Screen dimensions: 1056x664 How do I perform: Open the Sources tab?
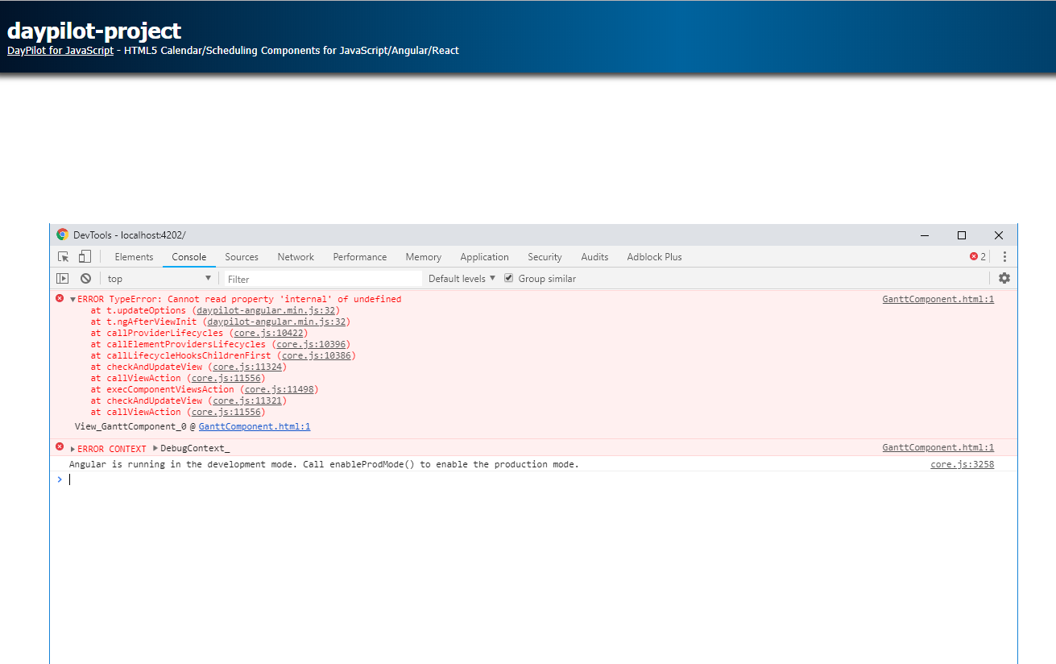242,257
